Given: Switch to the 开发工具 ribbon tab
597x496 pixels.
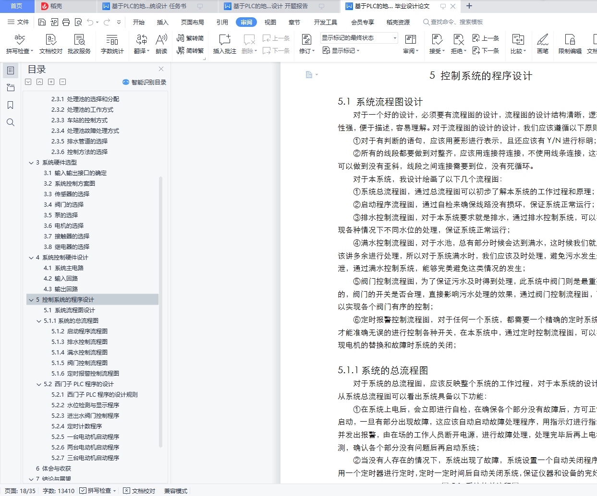Looking at the screenshot, I should 326,22.
